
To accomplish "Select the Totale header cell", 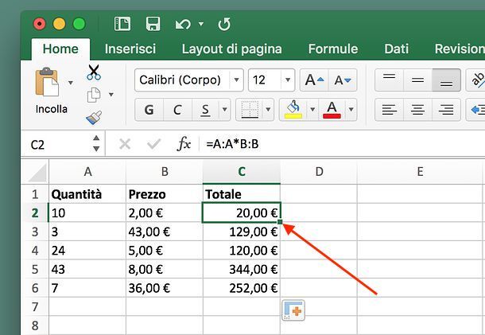I will 242,194.
